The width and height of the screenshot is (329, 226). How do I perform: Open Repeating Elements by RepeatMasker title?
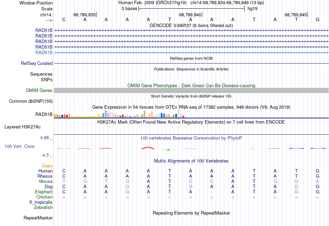click(x=191, y=213)
